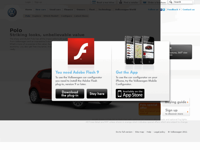This screenshot has height=150, width=200.
Task: Click the iPhones app preview image
Action: coord(139,50)
